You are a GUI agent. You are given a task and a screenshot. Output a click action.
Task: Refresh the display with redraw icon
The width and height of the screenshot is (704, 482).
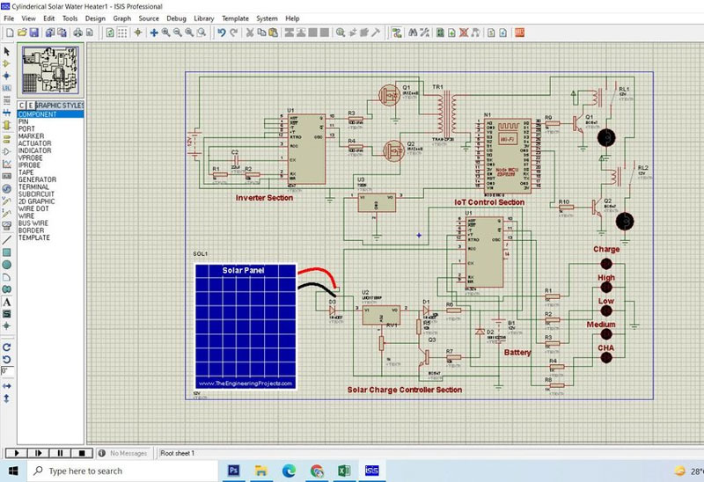click(x=110, y=33)
